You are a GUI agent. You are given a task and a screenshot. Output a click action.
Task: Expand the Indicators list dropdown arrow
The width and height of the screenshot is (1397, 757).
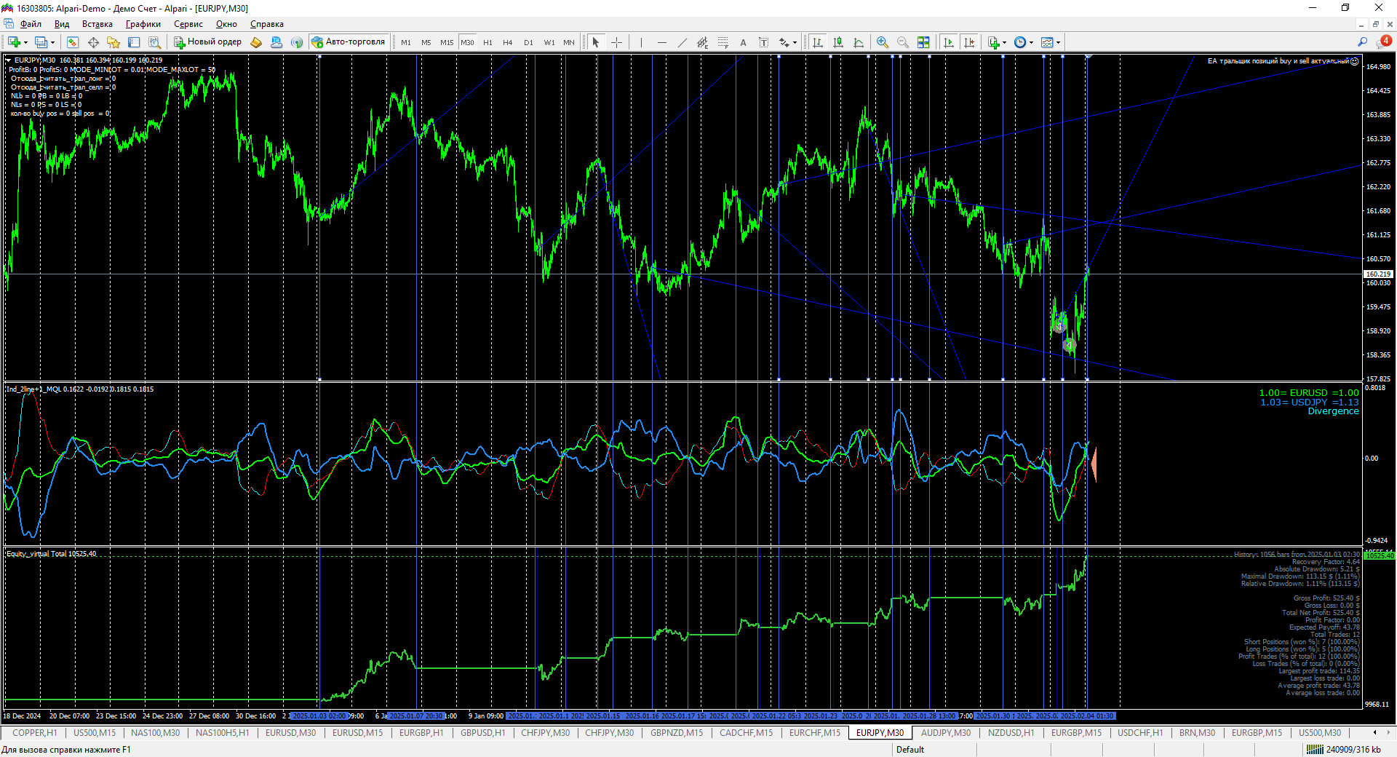pos(1004,42)
